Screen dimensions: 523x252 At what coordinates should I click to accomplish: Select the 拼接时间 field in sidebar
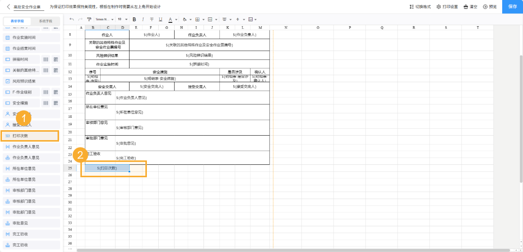point(21,59)
